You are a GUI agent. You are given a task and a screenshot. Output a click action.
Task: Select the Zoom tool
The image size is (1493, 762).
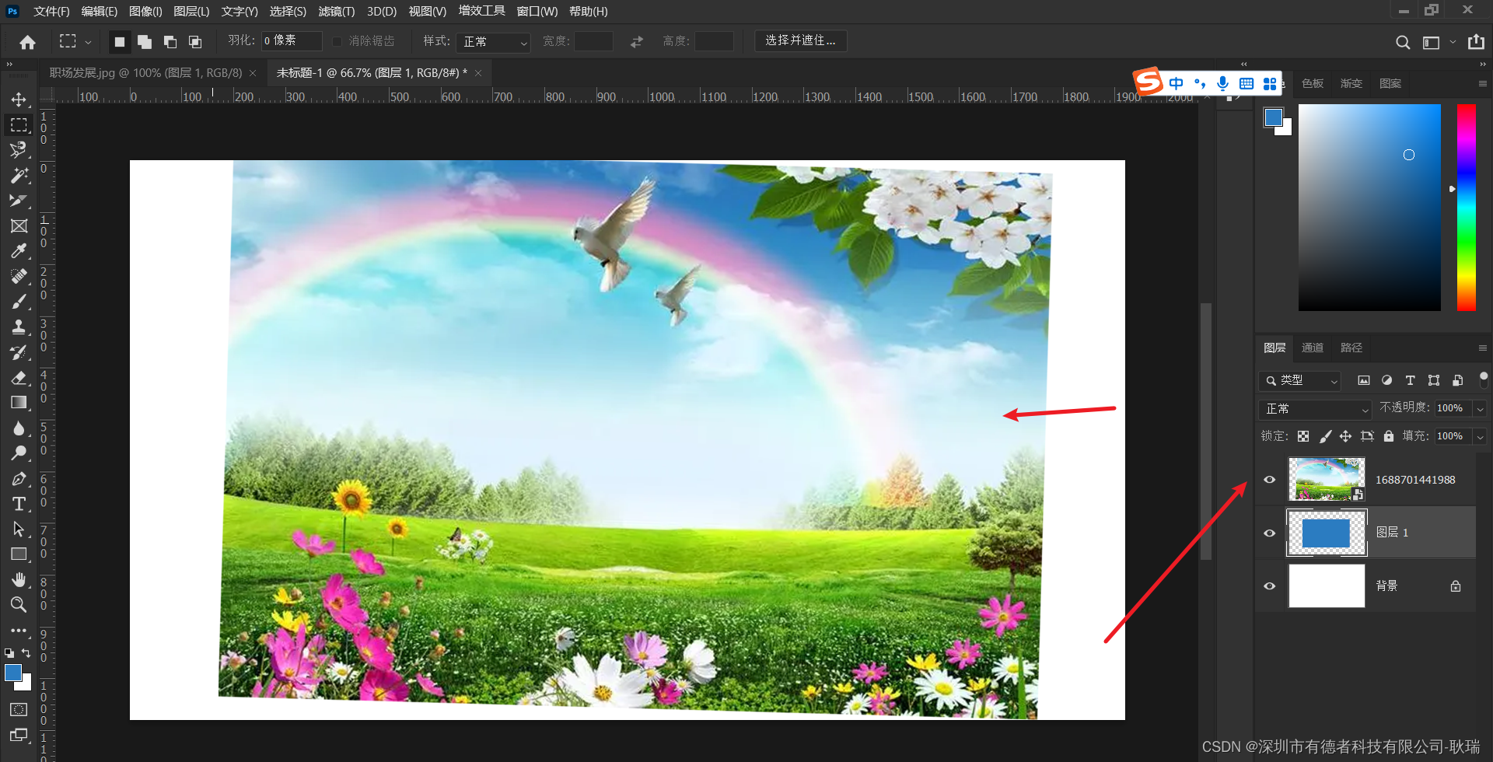pos(19,605)
